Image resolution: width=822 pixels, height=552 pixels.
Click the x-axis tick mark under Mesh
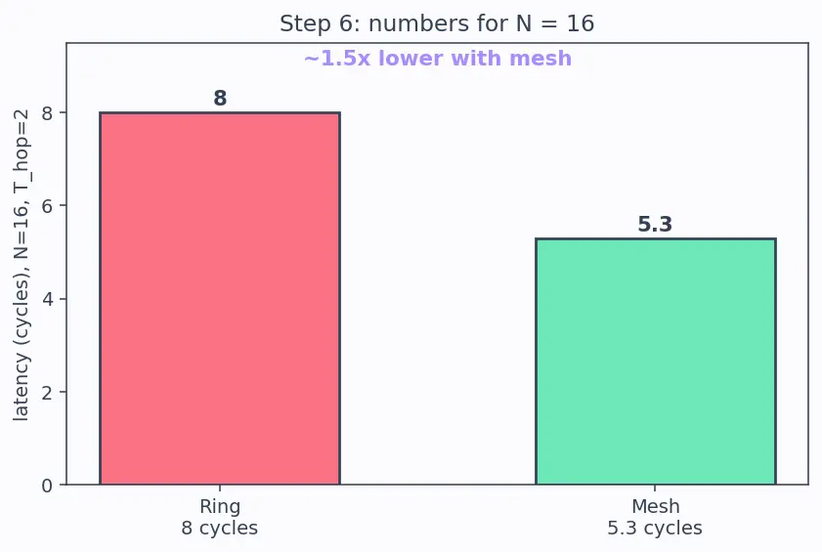coord(655,488)
